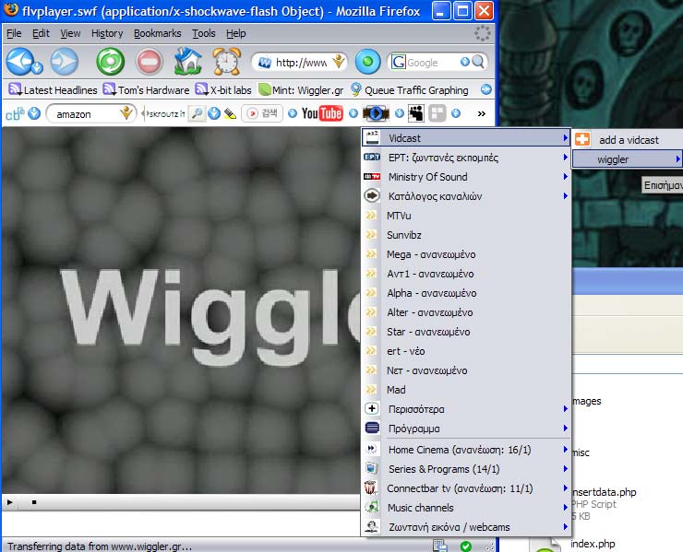This screenshot has width=683, height=552.
Task: Open the address bar dropdown arrow
Action: click(338, 62)
